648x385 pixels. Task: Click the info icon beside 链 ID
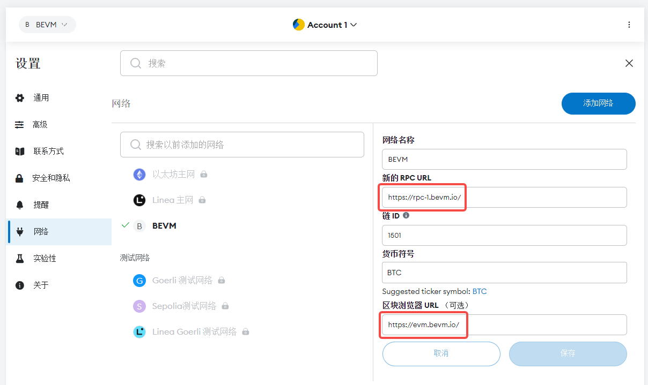(x=406, y=215)
